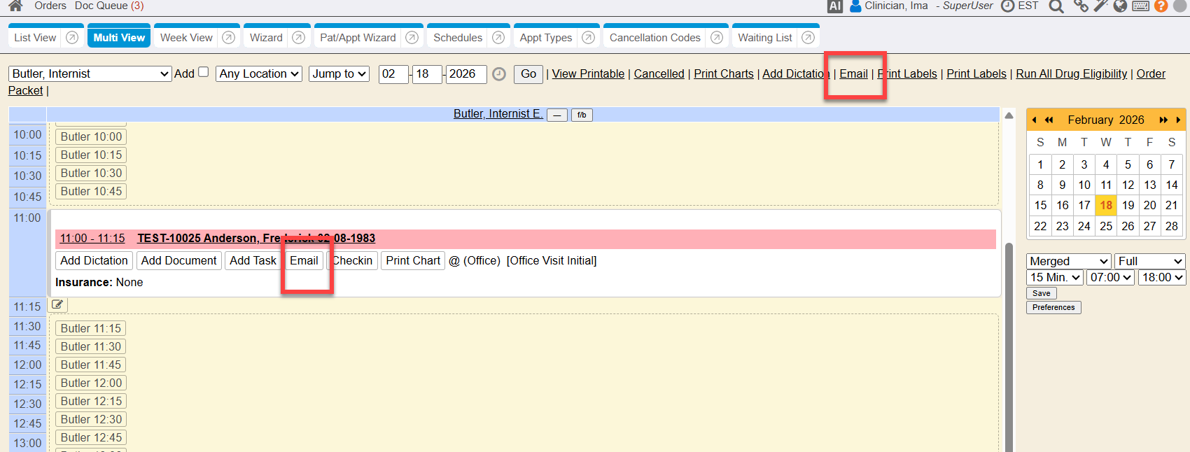This screenshot has height=452, width=1190.
Task: Open the Print Charts link
Action: click(x=723, y=74)
